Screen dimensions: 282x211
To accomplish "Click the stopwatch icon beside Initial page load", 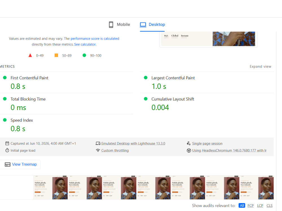I will click(x=7, y=150).
